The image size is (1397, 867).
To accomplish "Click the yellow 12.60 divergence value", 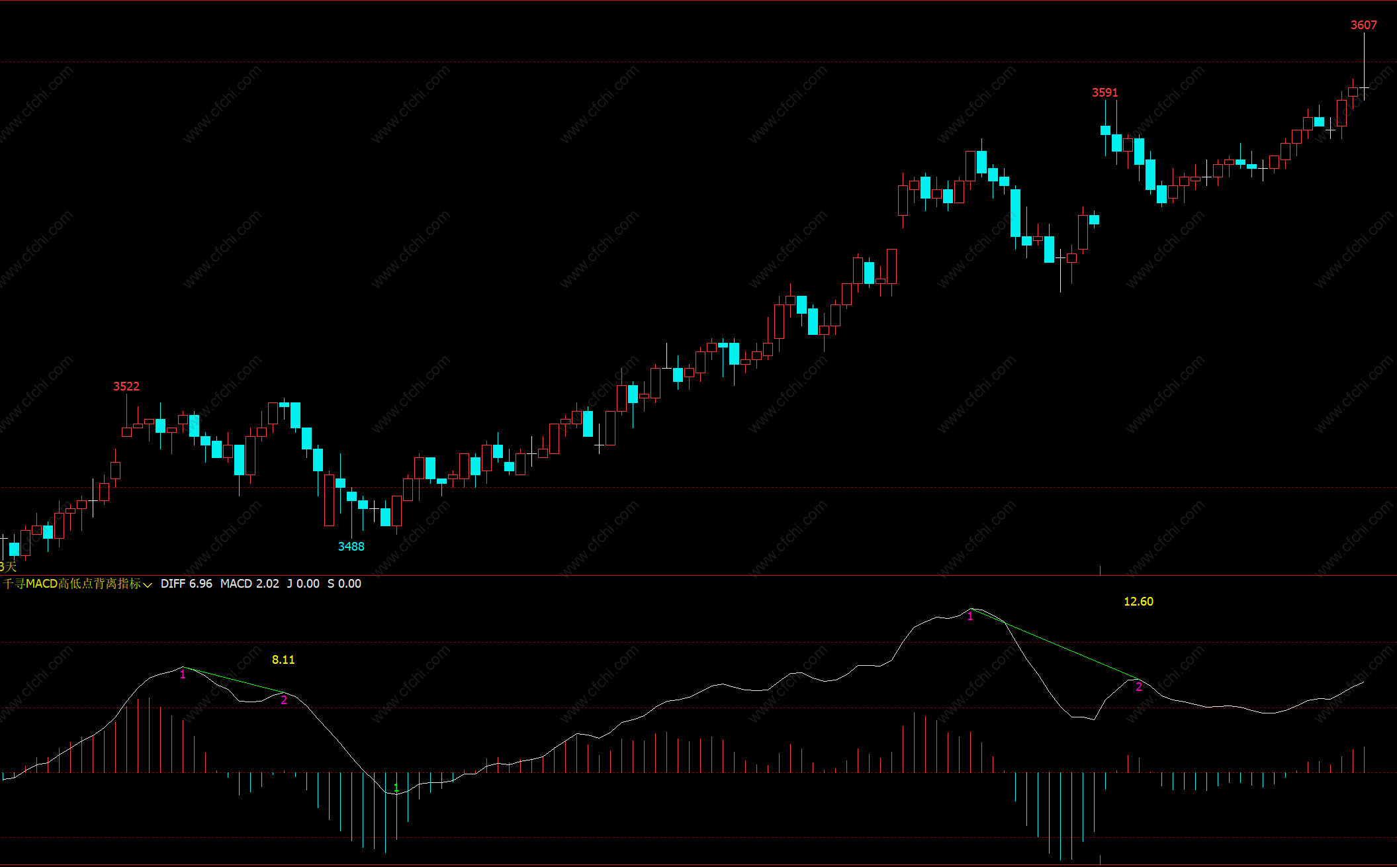I will 1138,602.
